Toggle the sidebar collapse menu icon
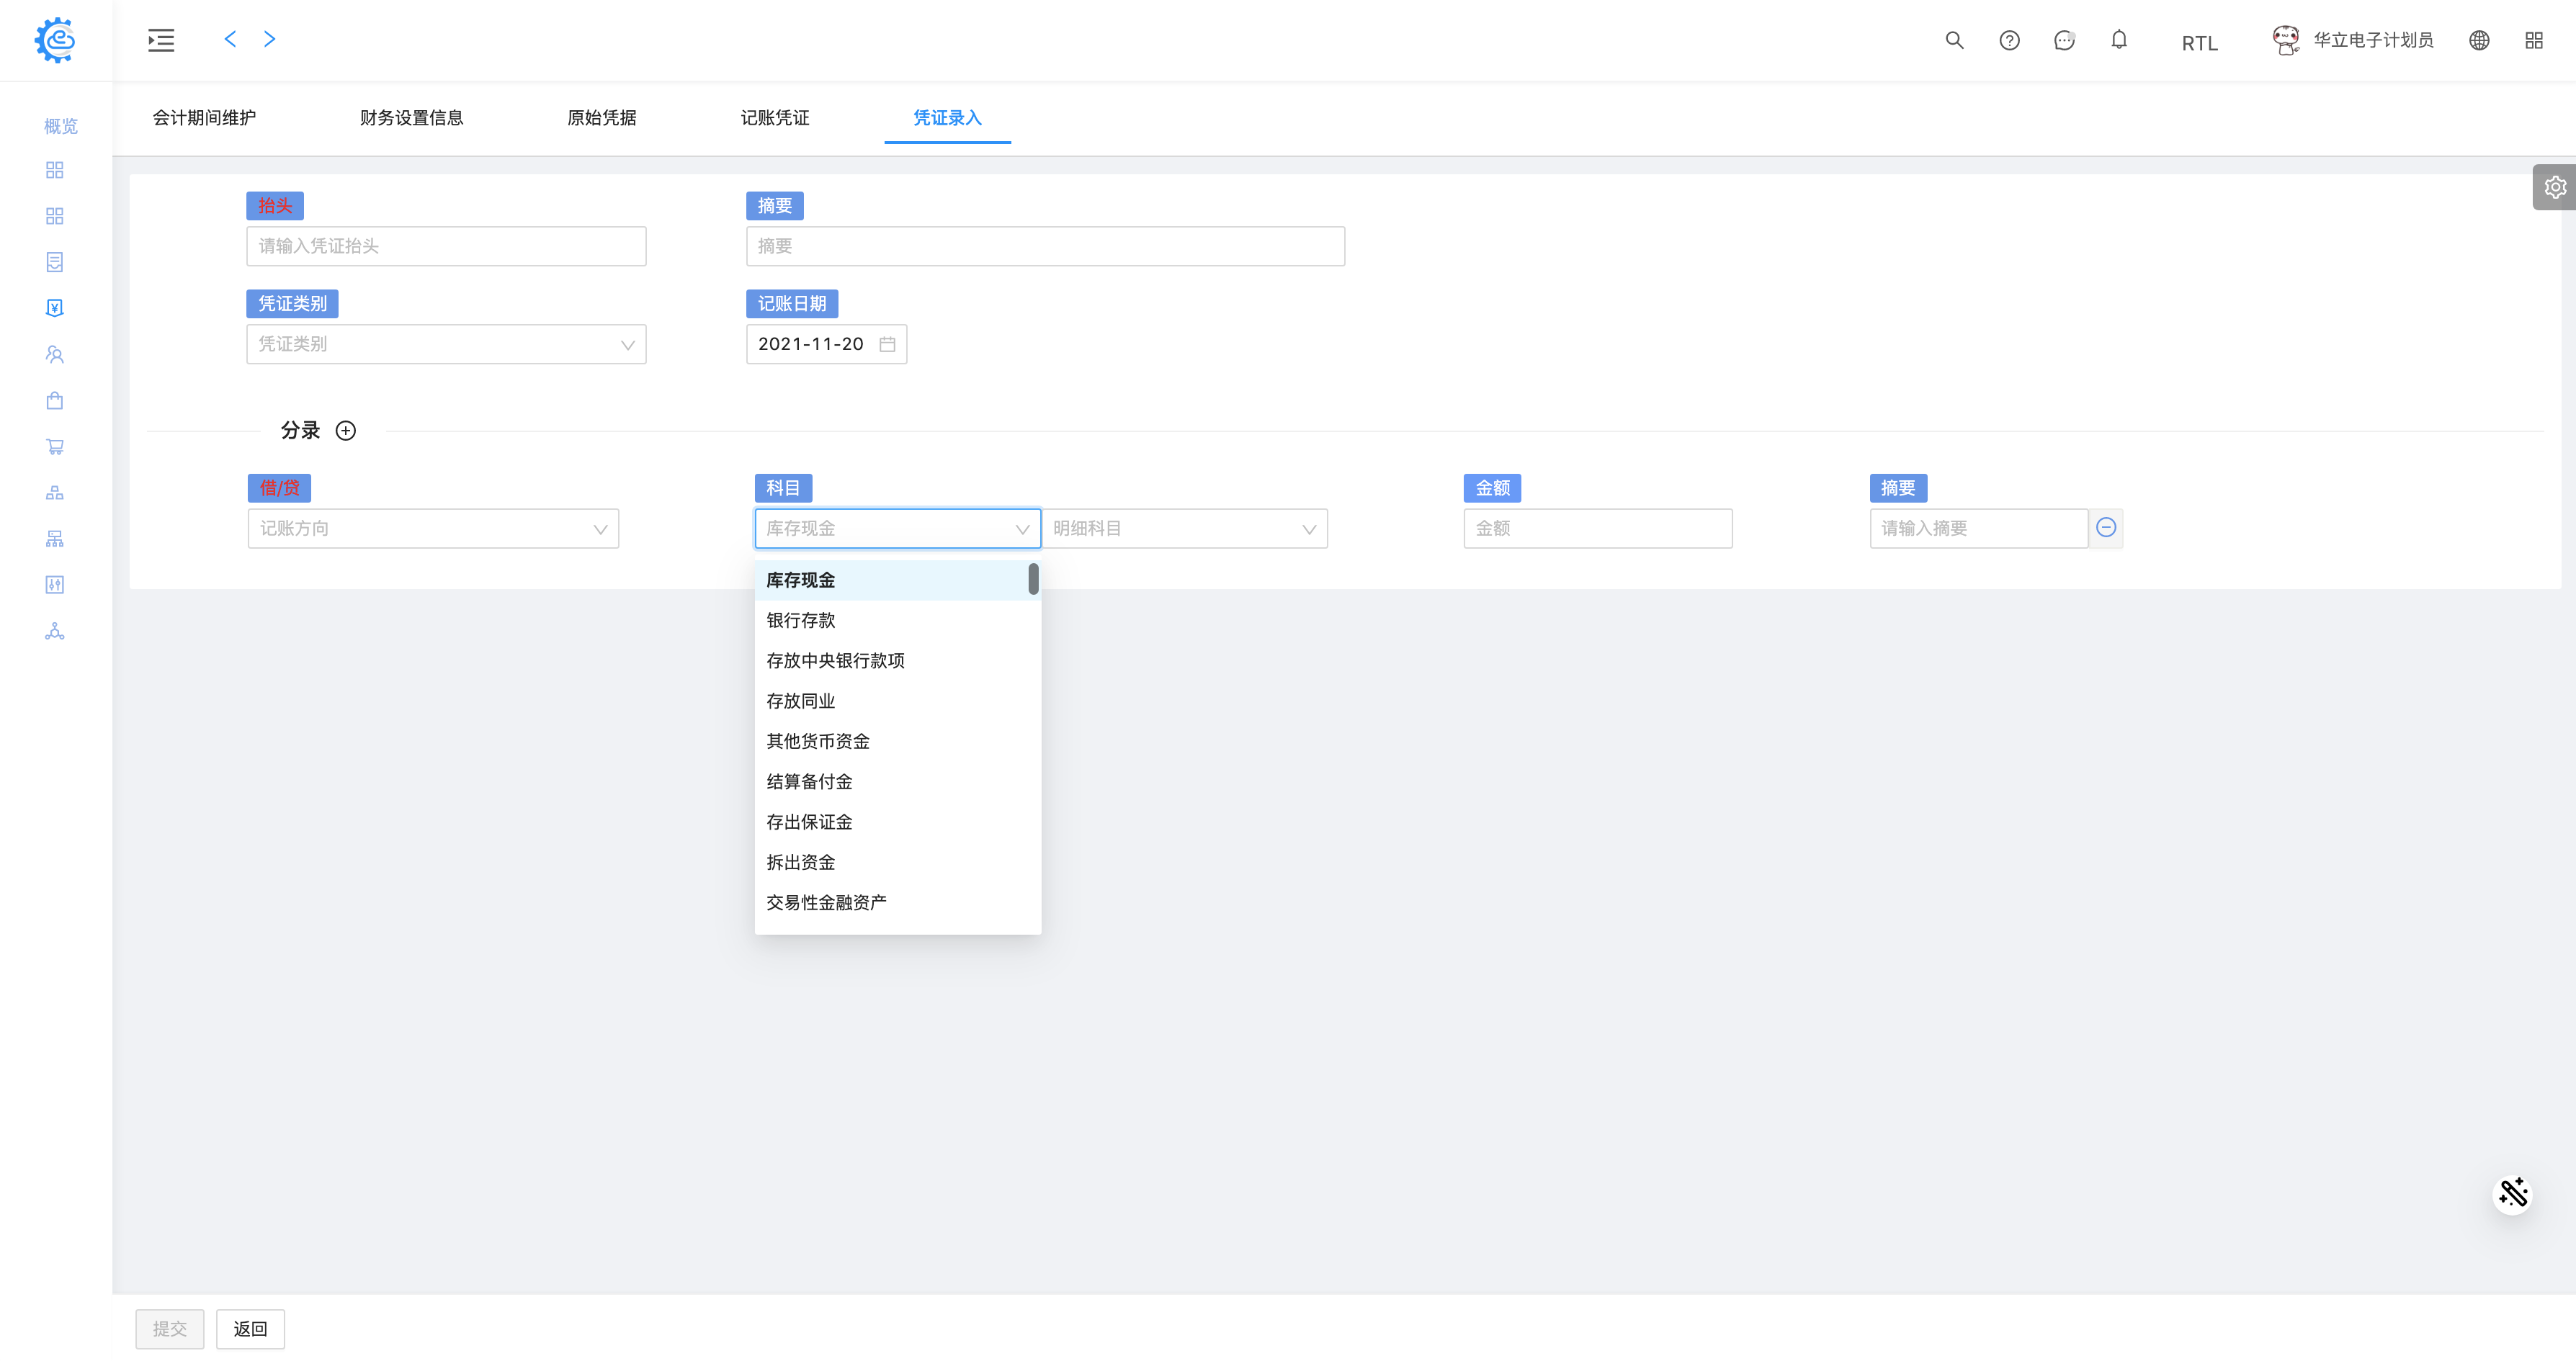The image size is (2576, 1361). [161, 40]
